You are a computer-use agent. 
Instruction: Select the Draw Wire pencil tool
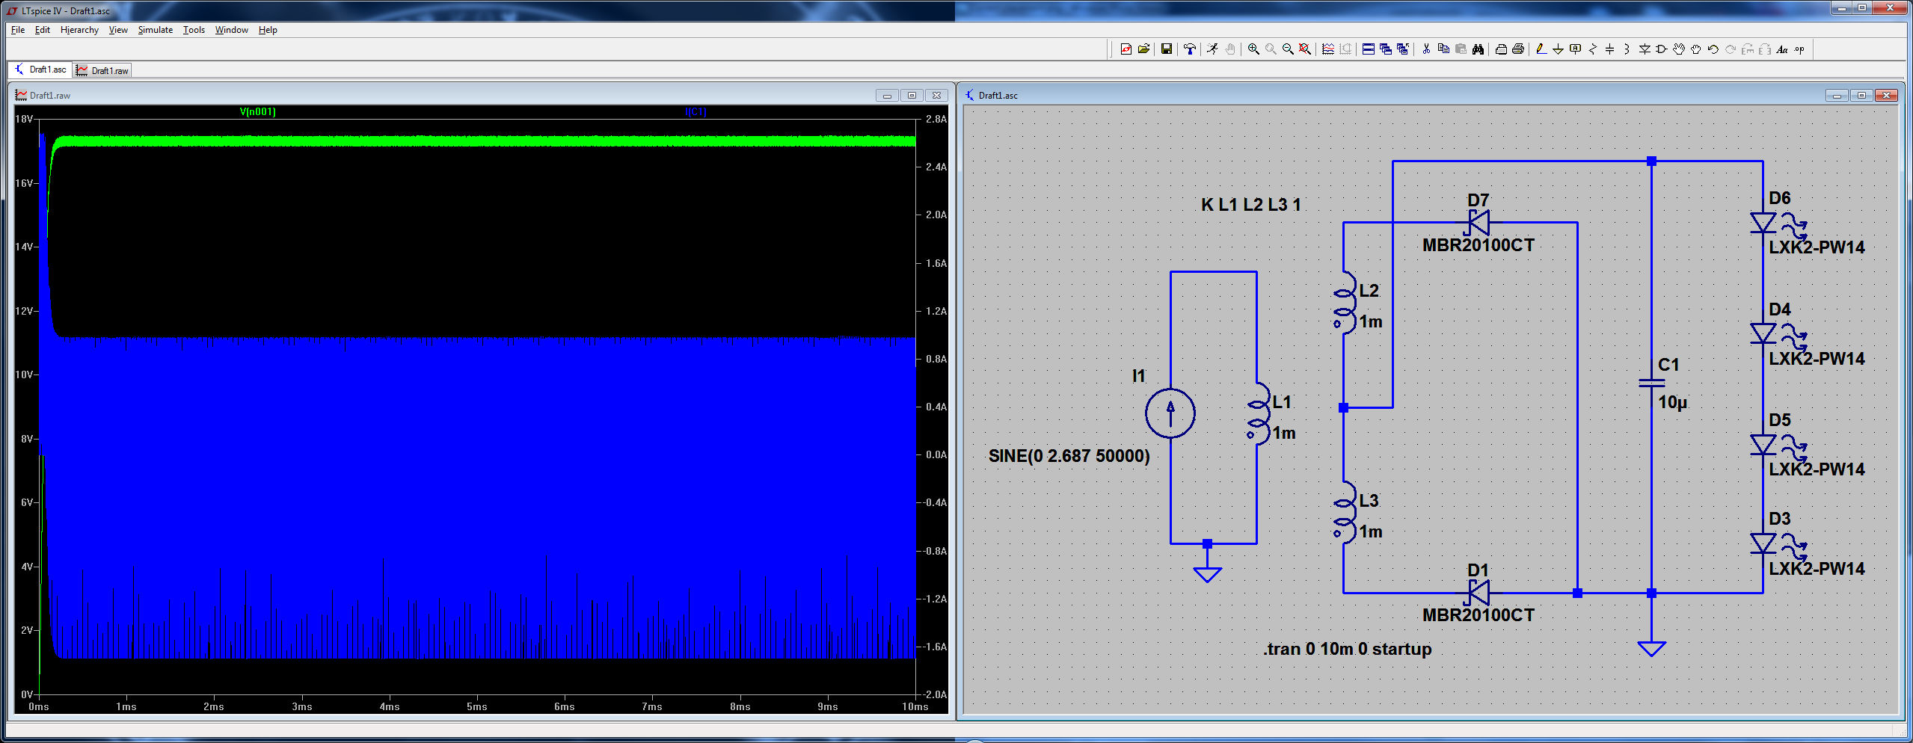pyautogui.click(x=1541, y=49)
